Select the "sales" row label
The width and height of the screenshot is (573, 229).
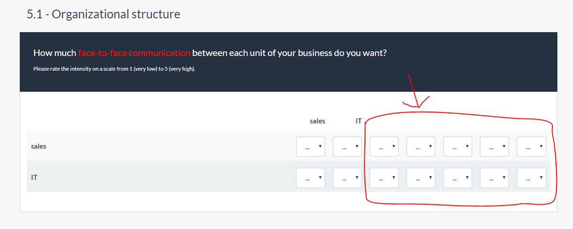coord(39,147)
